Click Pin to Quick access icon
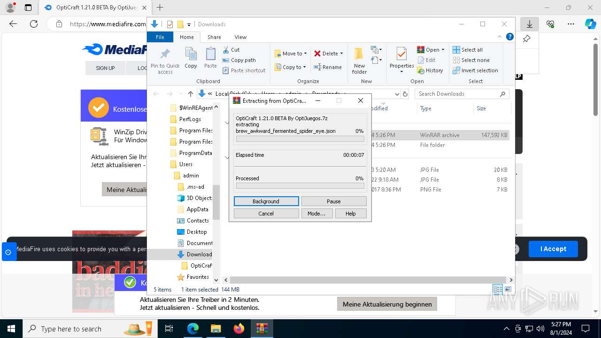The width and height of the screenshot is (601, 338). [165, 60]
